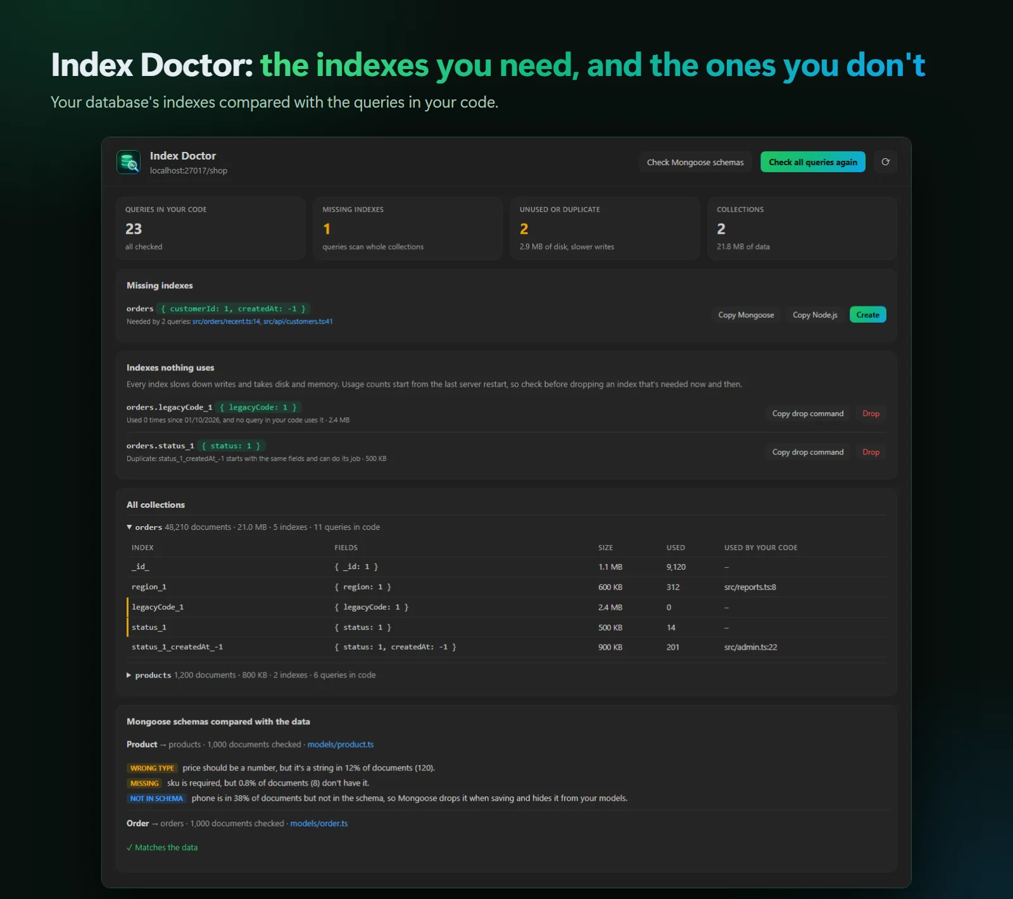Click the refresh icon button

[885, 162]
